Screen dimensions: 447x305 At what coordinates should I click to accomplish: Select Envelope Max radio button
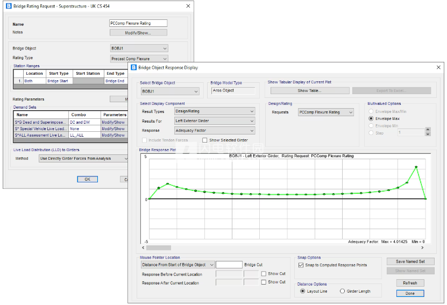tap(371, 118)
